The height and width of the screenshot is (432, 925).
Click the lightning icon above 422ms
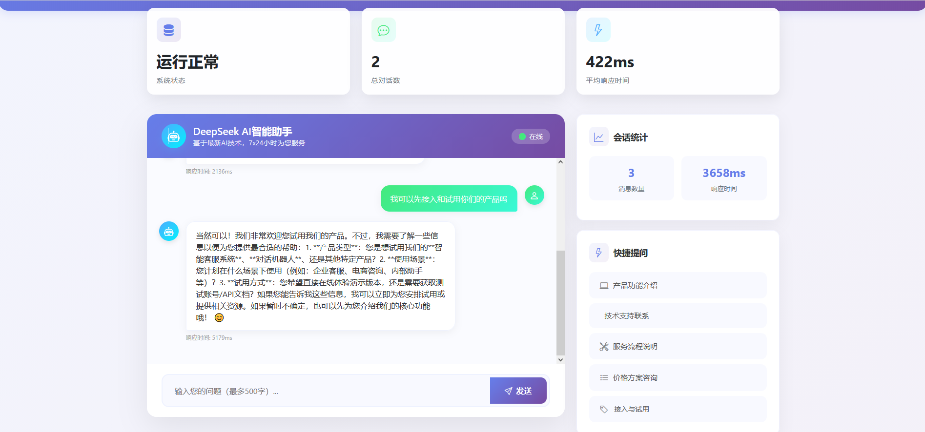click(598, 30)
